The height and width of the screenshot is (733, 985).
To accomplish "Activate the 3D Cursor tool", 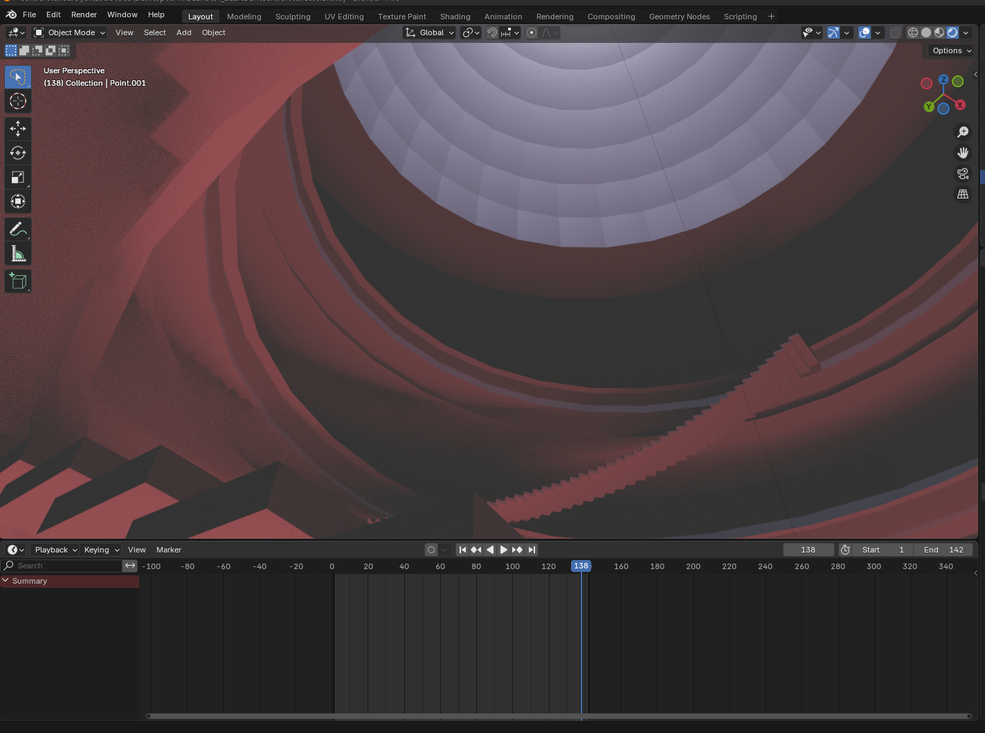I will pos(18,101).
